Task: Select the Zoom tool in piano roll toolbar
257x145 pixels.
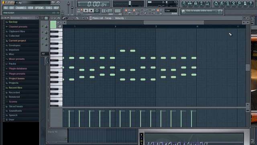Action: 84,18
